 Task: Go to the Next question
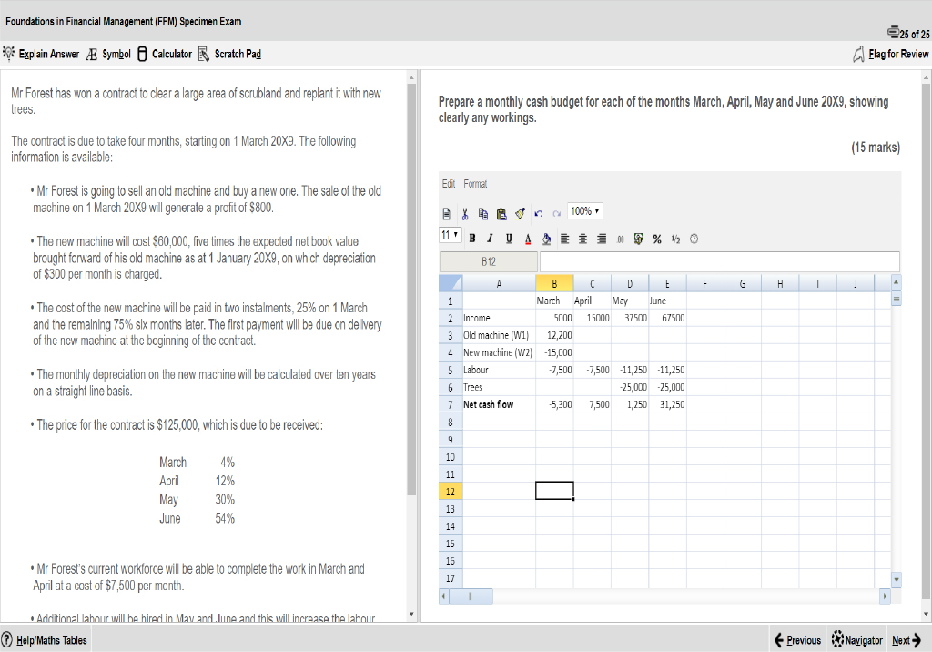tap(907, 640)
